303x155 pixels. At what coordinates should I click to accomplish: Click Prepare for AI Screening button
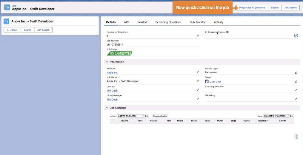click(252, 8)
